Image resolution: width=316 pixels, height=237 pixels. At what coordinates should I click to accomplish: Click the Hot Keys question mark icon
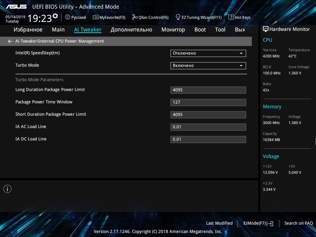point(231,17)
